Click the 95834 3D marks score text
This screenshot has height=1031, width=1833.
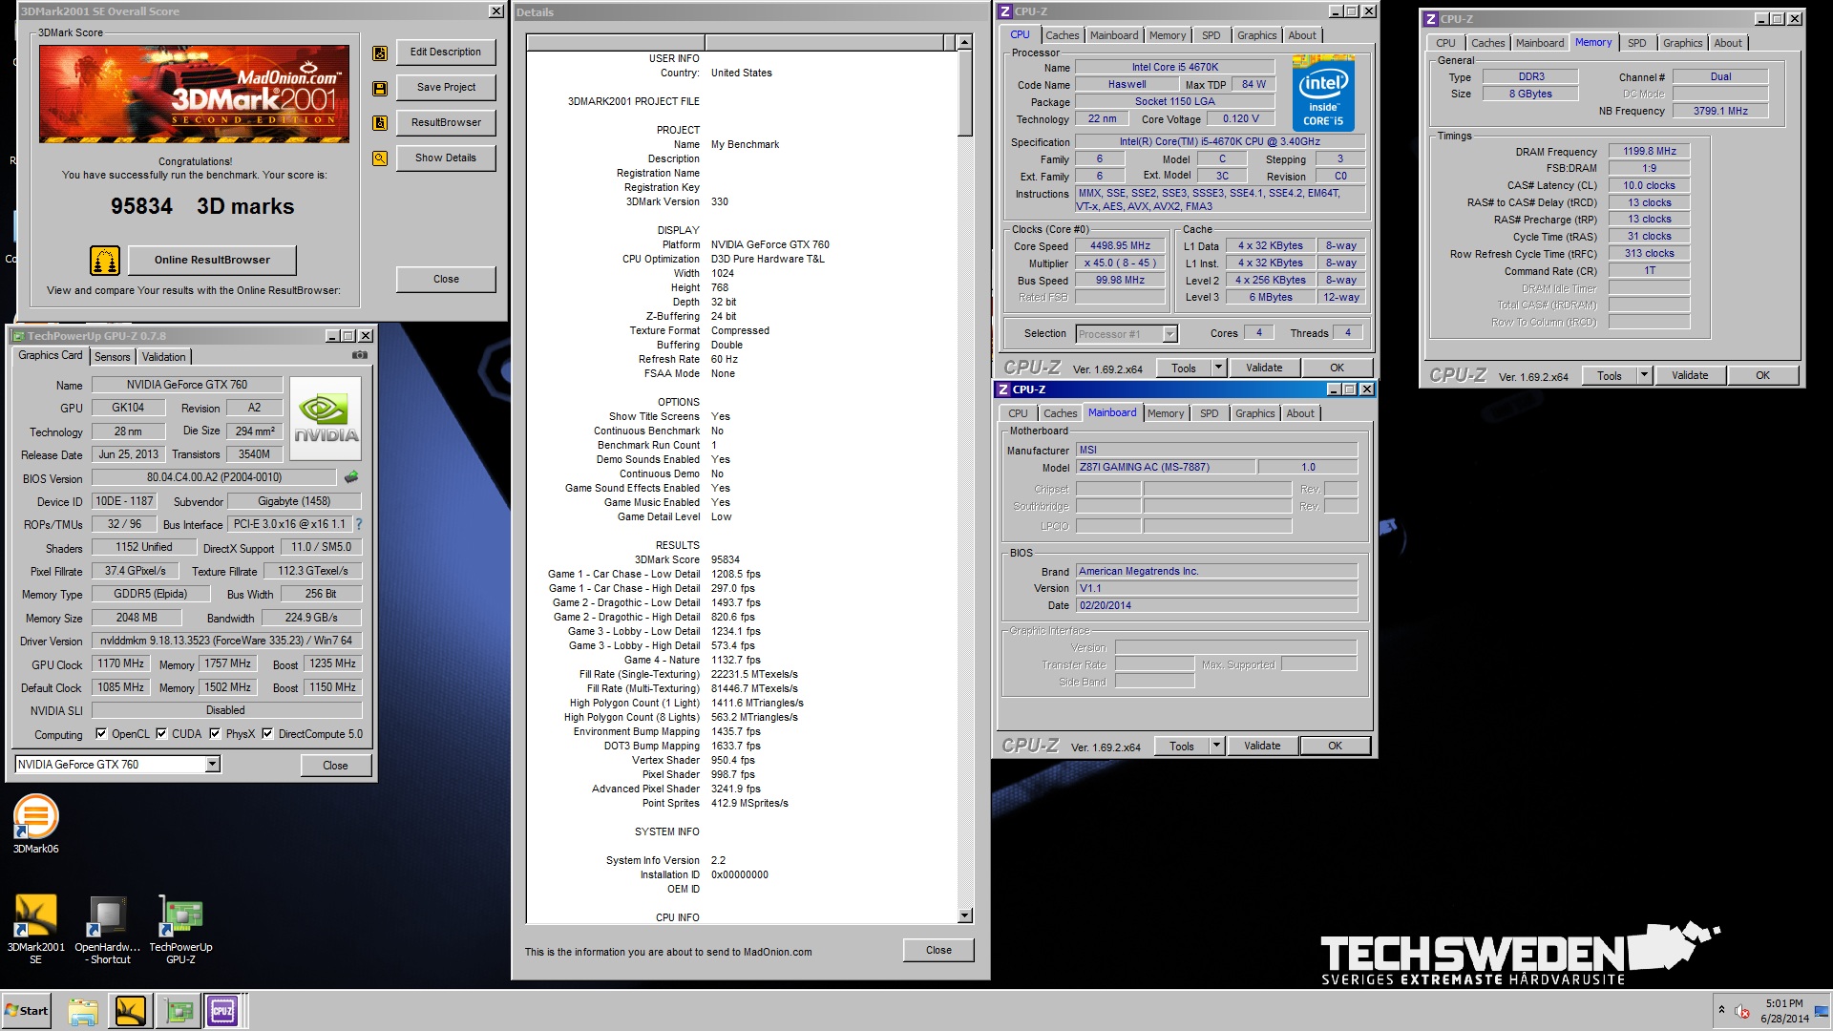tap(202, 206)
